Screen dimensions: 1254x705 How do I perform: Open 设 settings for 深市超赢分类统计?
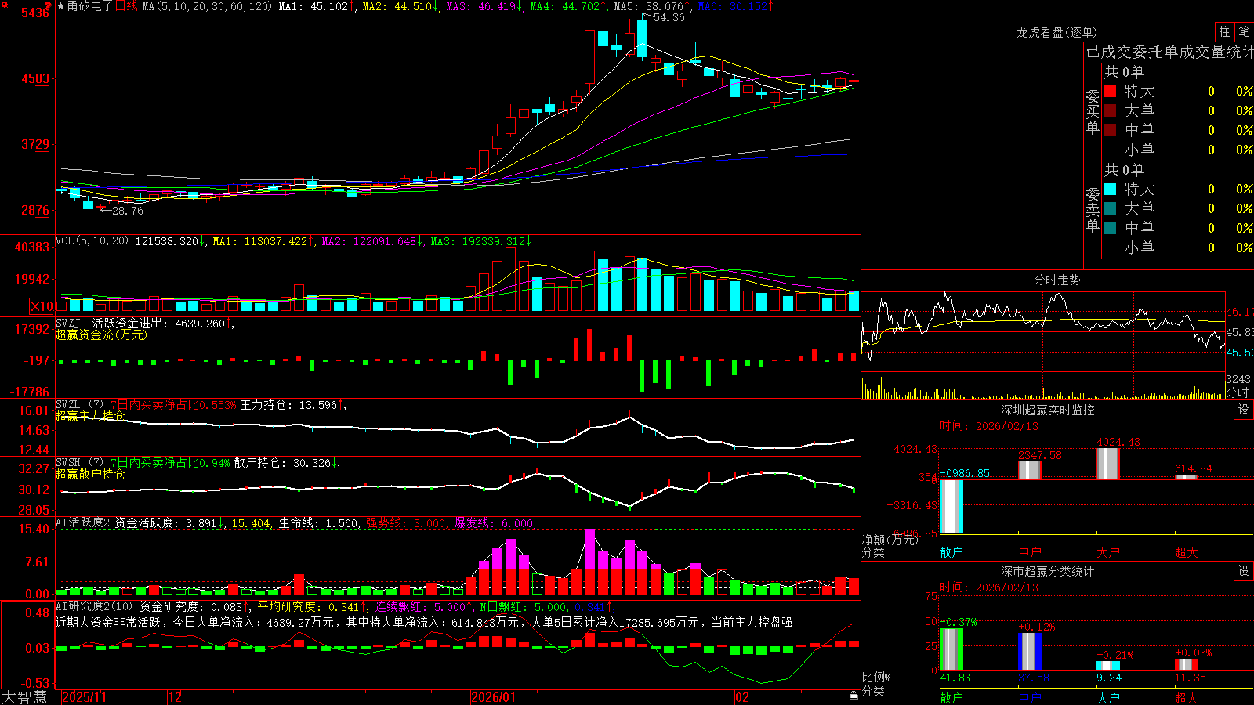pyautogui.click(x=1244, y=571)
